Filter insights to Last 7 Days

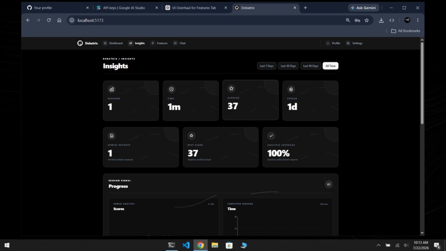pyautogui.click(x=267, y=66)
